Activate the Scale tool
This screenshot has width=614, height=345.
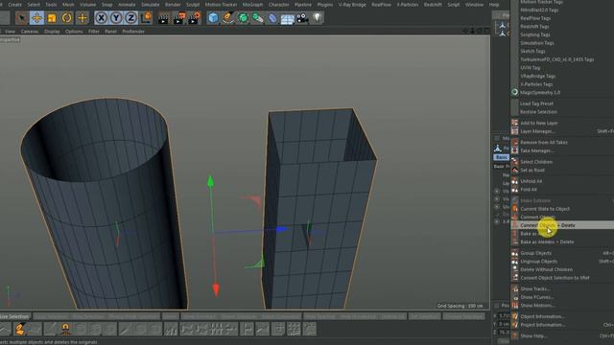pos(52,18)
